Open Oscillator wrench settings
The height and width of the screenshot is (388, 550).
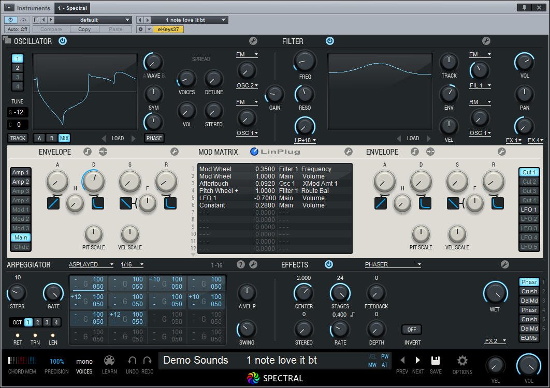click(253, 41)
